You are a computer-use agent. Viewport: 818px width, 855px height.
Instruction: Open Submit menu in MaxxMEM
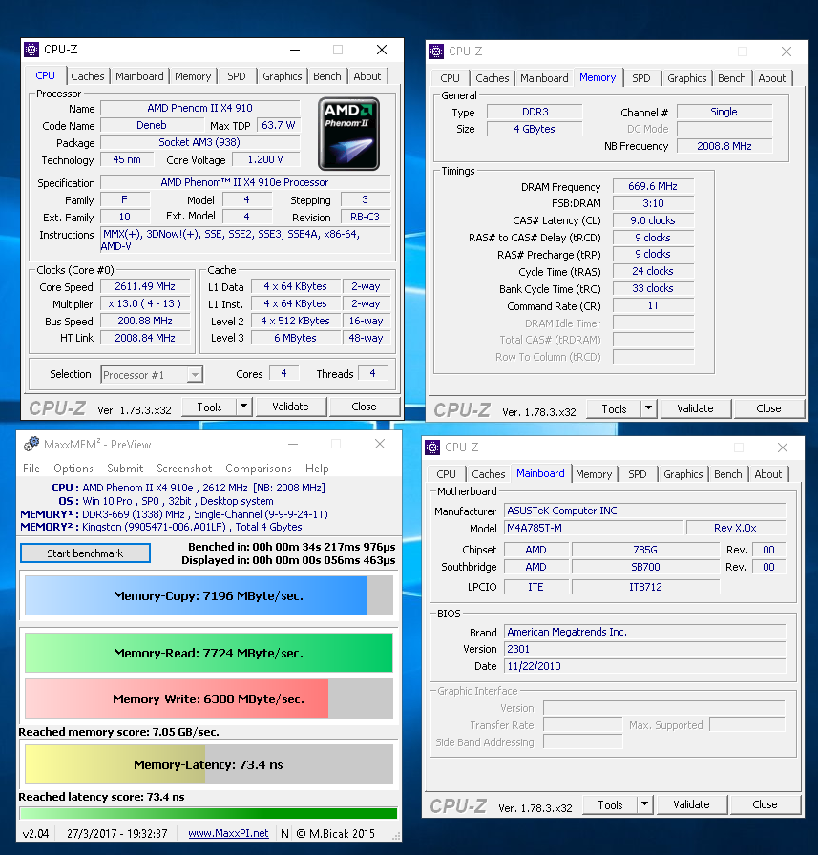[x=125, y=469]
